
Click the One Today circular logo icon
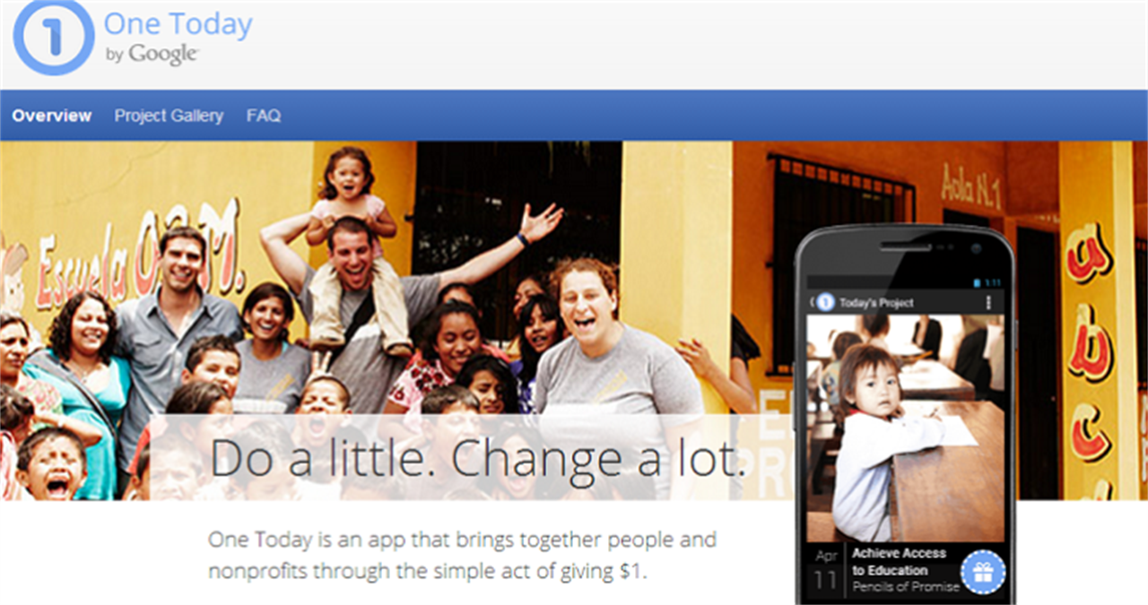coord(53,36)
